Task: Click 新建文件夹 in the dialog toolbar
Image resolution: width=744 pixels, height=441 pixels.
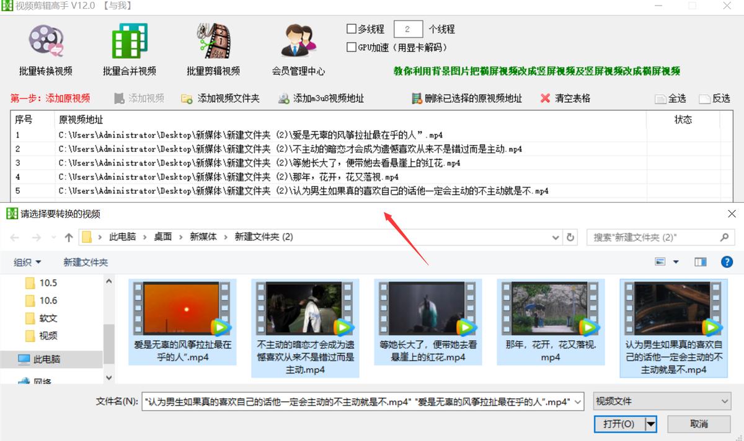Action: [85, 262]
